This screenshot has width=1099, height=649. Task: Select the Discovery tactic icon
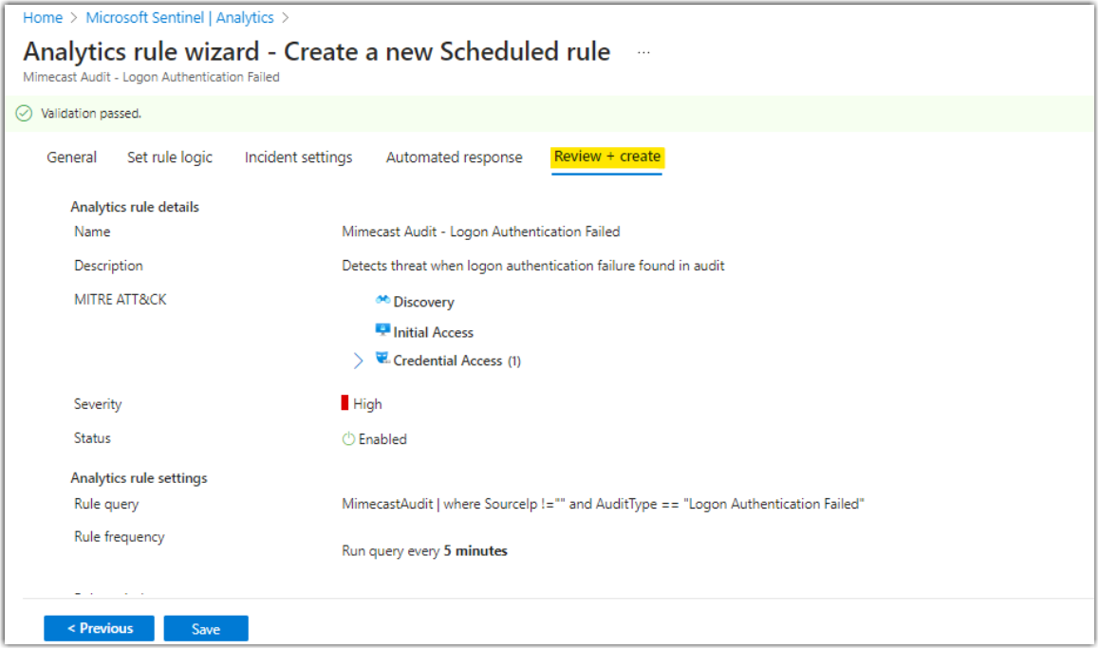coord(382,301)
